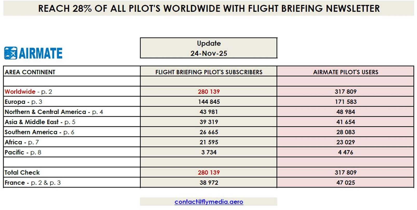Click Flight Briefing Pilot's Subscribers column header
This screenshot has height=210, width=417.
[209, 72]
